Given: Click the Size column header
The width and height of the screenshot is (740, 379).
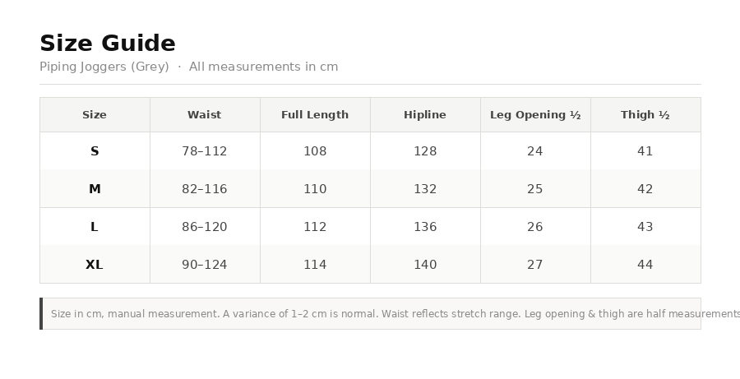Looking at the screenshot, I should pyautogui.click(x=95, y=115).
